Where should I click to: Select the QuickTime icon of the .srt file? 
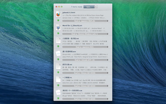(x=58, y=27)
